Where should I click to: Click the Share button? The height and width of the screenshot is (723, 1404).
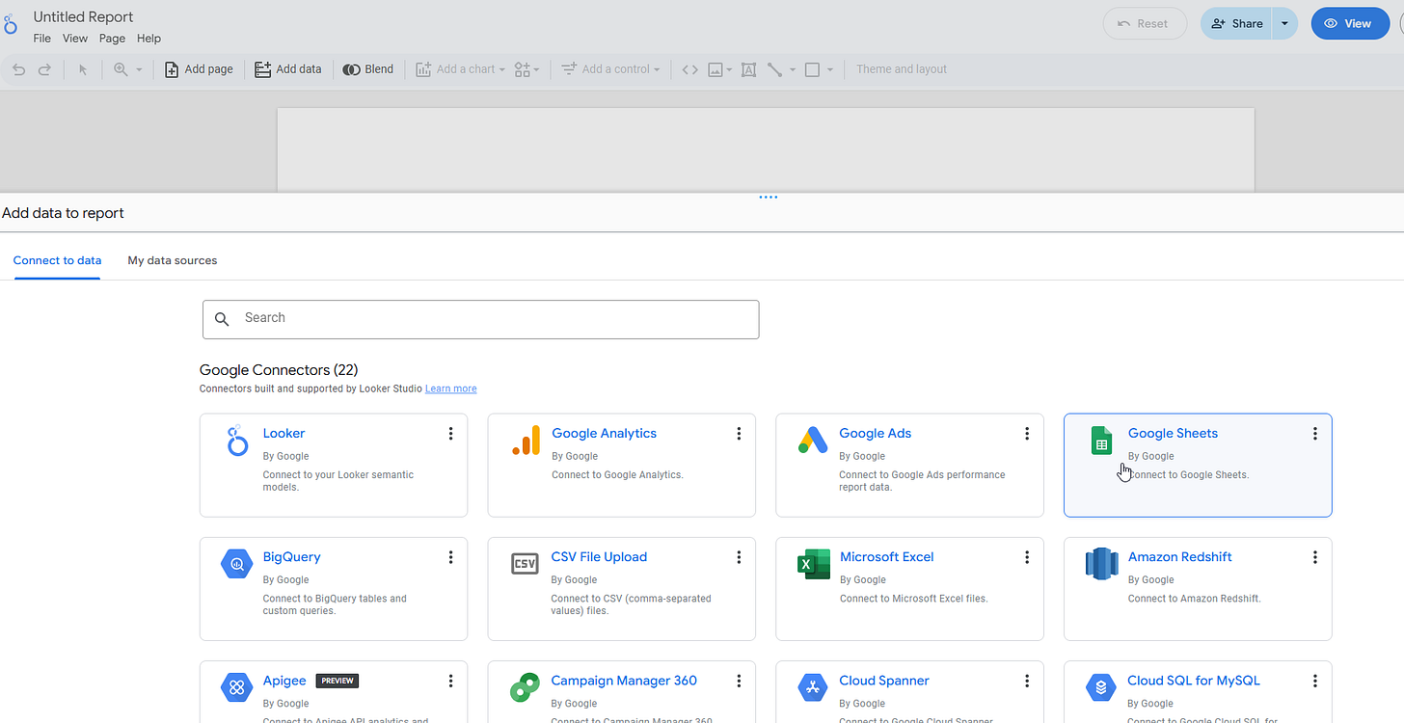1236,24
